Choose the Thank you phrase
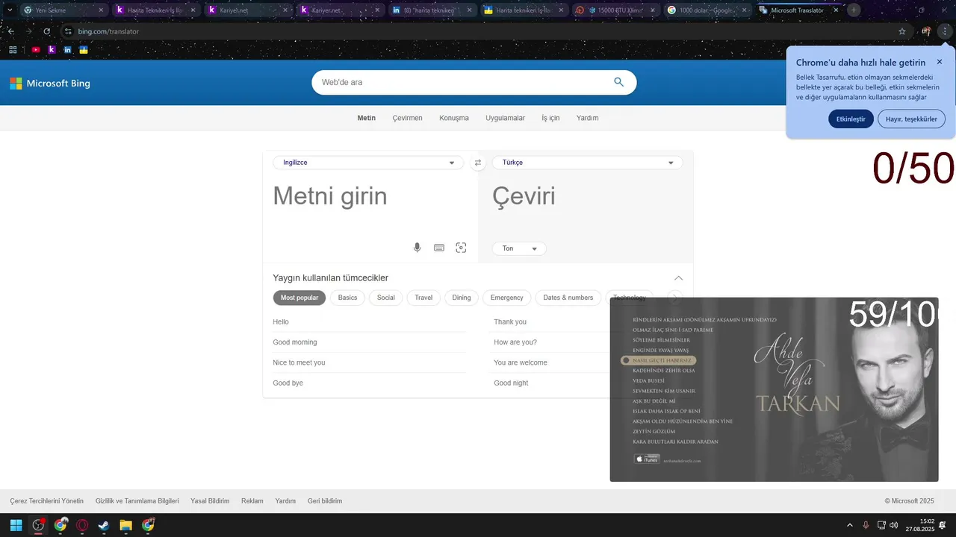956x537 pixels. (510, 322)
